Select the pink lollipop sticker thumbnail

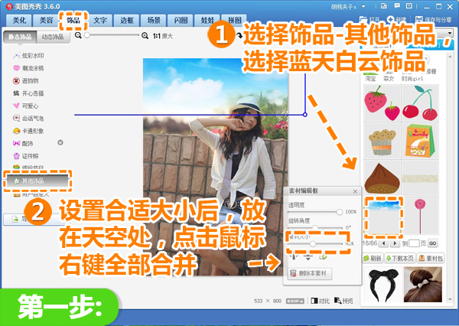tap(420, 216)
